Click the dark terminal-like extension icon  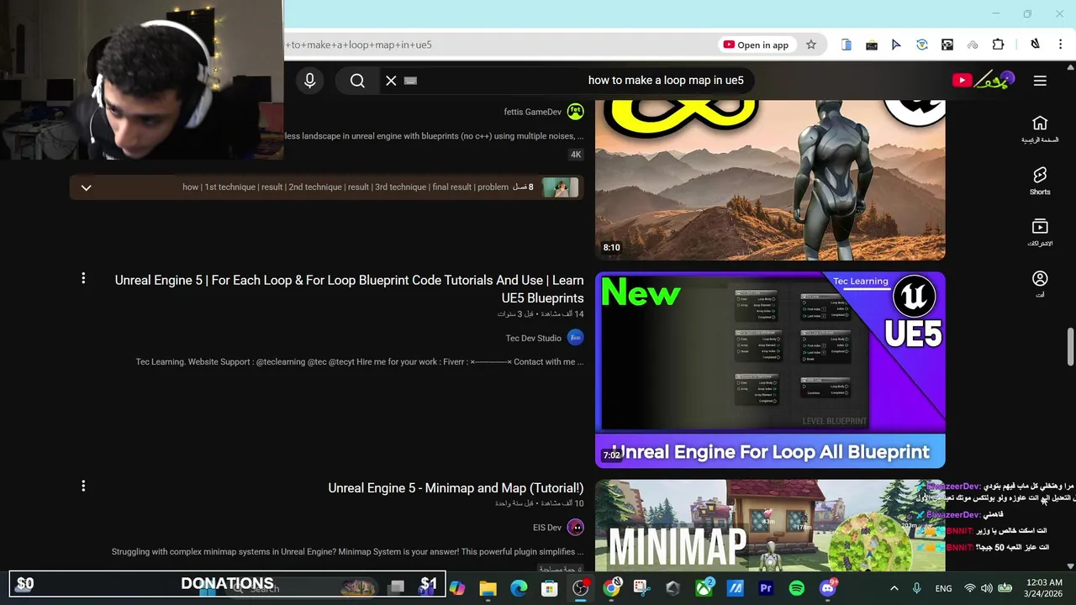point(872,45)
